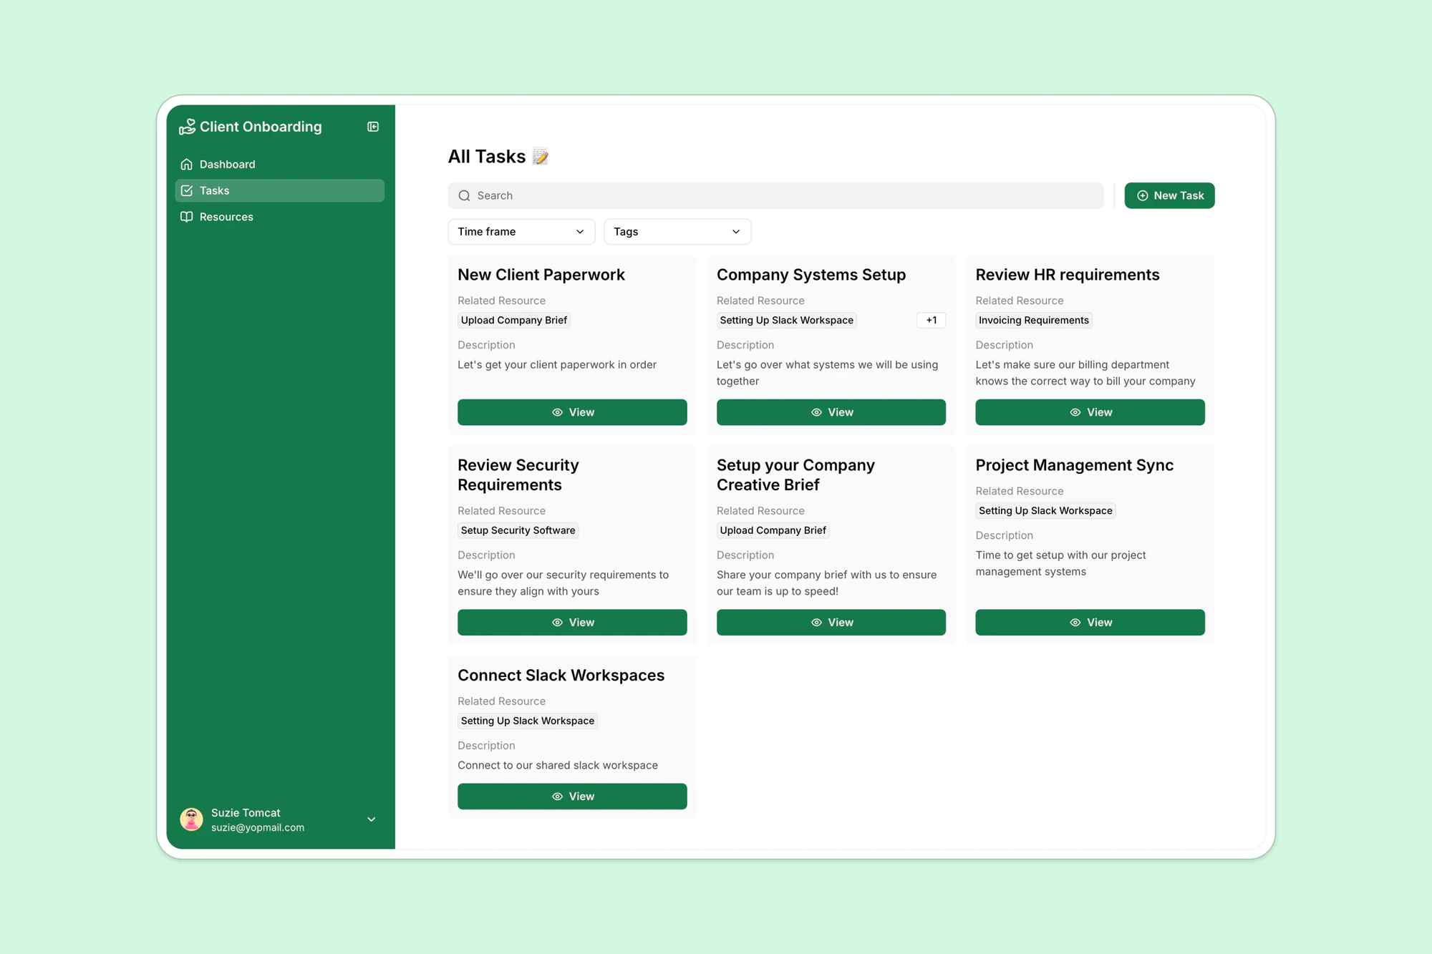1432x954 pixels.
Task: Click Suzie Tomcat's avatar picture
Action: (x=191, y=819)
